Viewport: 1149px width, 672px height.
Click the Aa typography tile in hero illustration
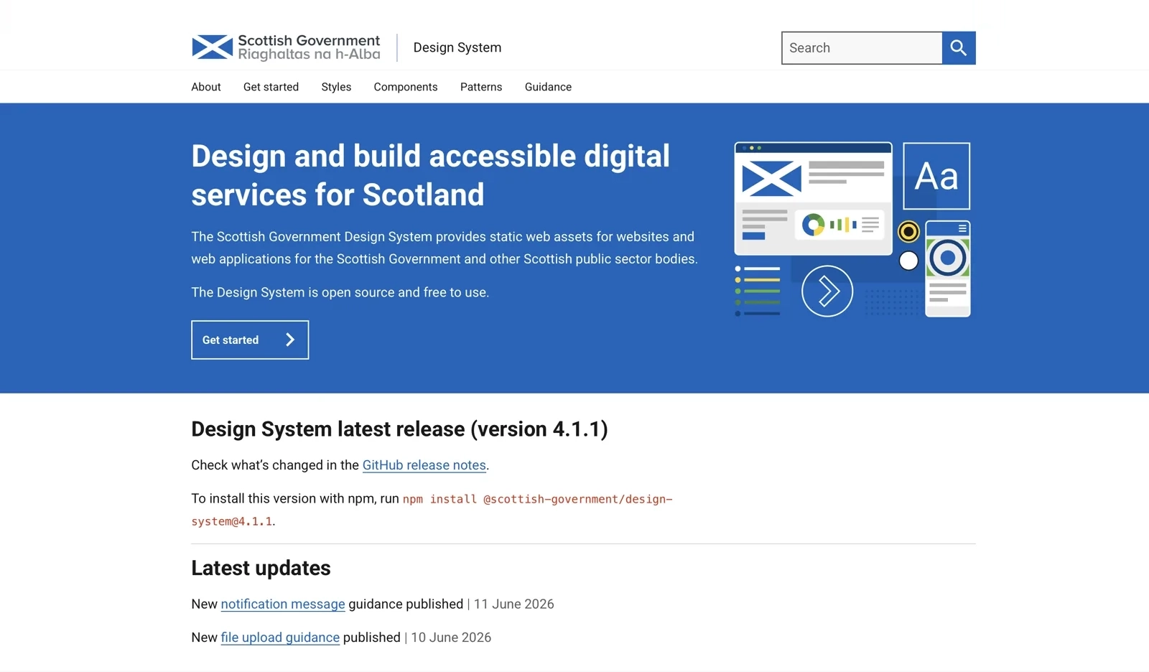(x=936, y=176)
